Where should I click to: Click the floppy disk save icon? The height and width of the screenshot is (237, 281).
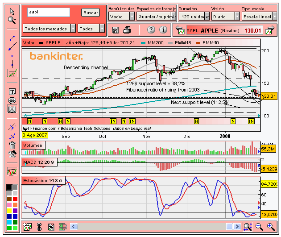[x=115, y=30]
